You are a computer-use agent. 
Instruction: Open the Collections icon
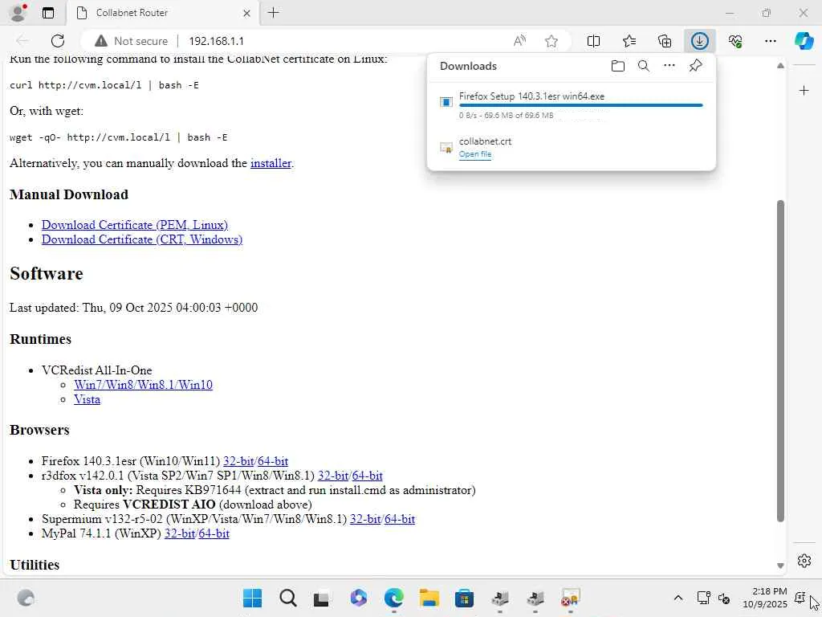665,41
